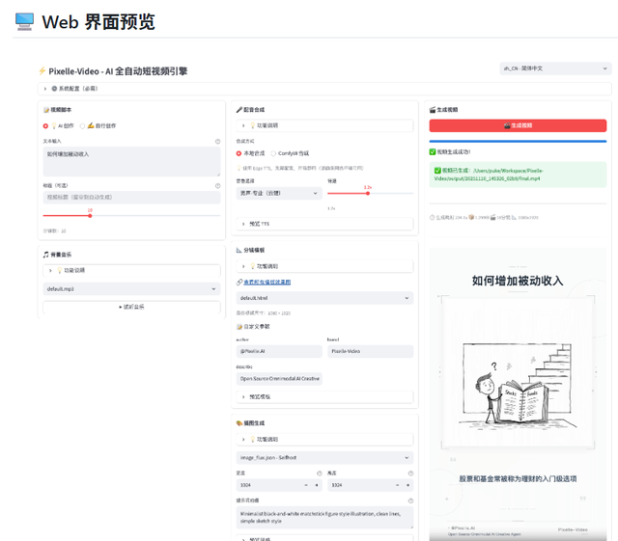Click the info icon beside 文本输入
Viewport: 618px width, 541px height.
pyautogui.click(x=217, y=142)
